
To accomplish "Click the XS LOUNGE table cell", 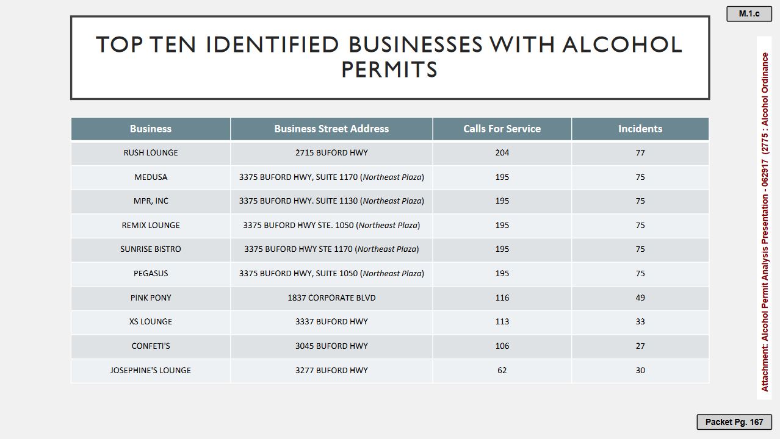I will [151, 321].
